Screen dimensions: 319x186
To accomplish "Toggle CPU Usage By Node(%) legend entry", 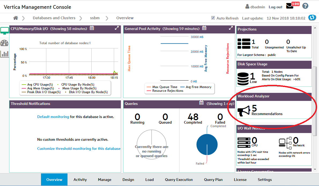I will click(76, 85).
